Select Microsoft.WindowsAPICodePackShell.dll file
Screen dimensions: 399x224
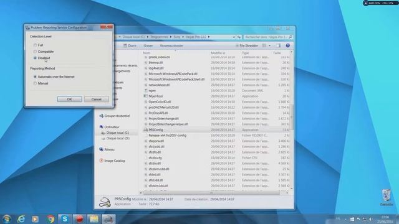[x=176, y=79]
